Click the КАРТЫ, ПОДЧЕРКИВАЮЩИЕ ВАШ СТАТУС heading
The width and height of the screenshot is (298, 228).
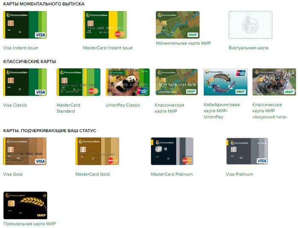tap(50, 131)
